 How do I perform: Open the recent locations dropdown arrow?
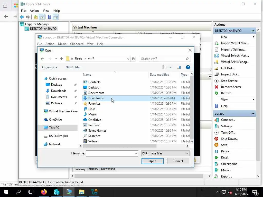point(56,59)
